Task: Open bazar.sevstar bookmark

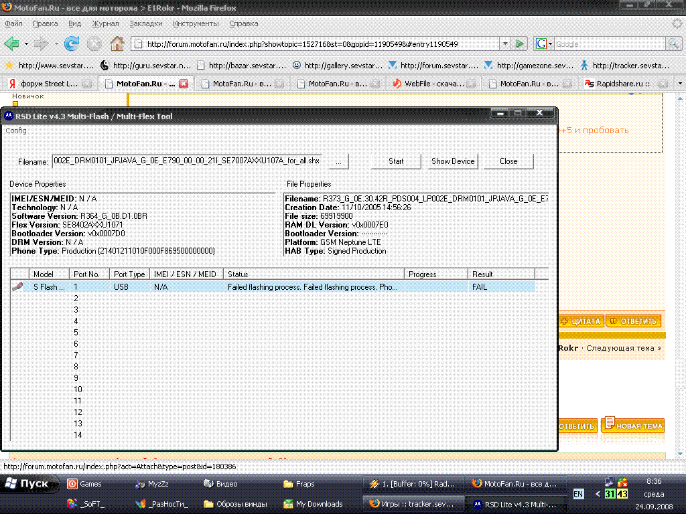Action: point(241,66)
